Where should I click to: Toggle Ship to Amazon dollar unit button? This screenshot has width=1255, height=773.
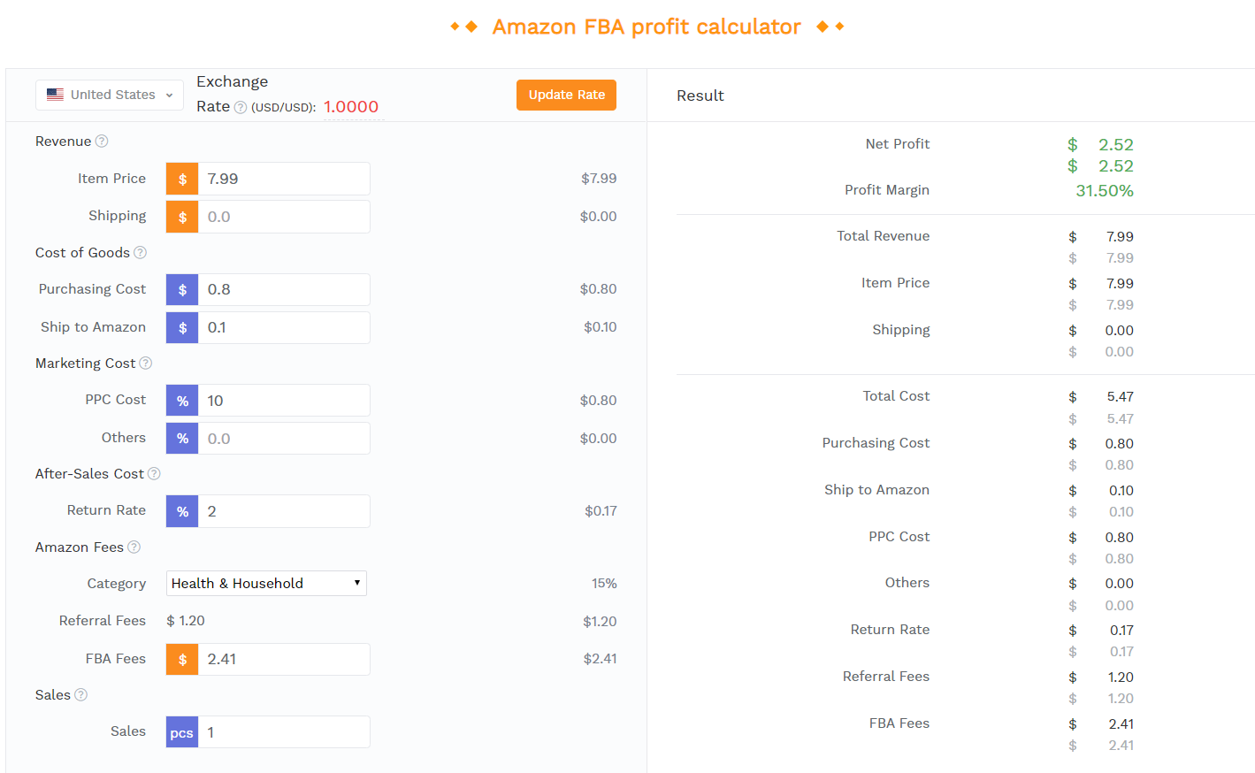tap(182, 328)
